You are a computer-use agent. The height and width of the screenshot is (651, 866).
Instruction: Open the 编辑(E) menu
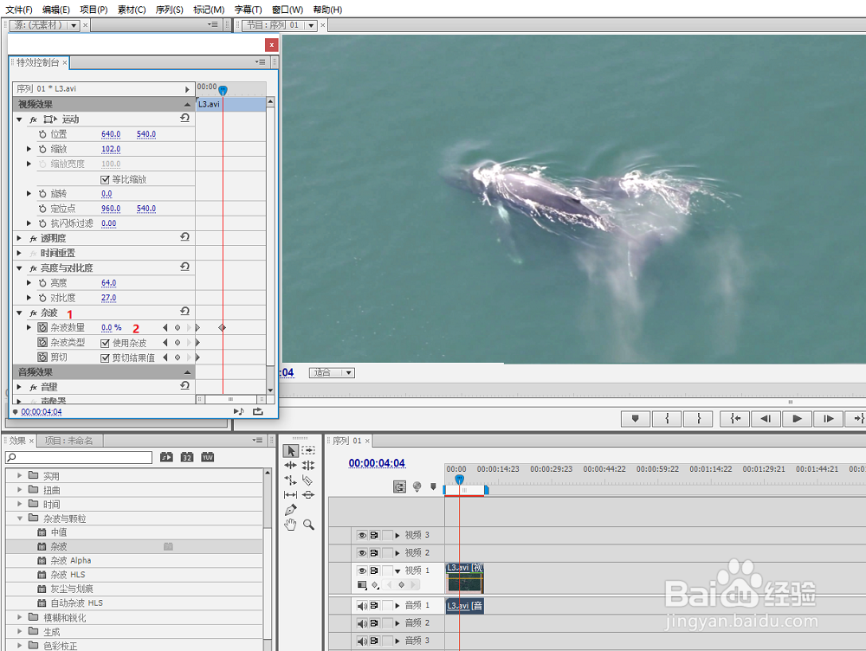[x=56, y=10]
